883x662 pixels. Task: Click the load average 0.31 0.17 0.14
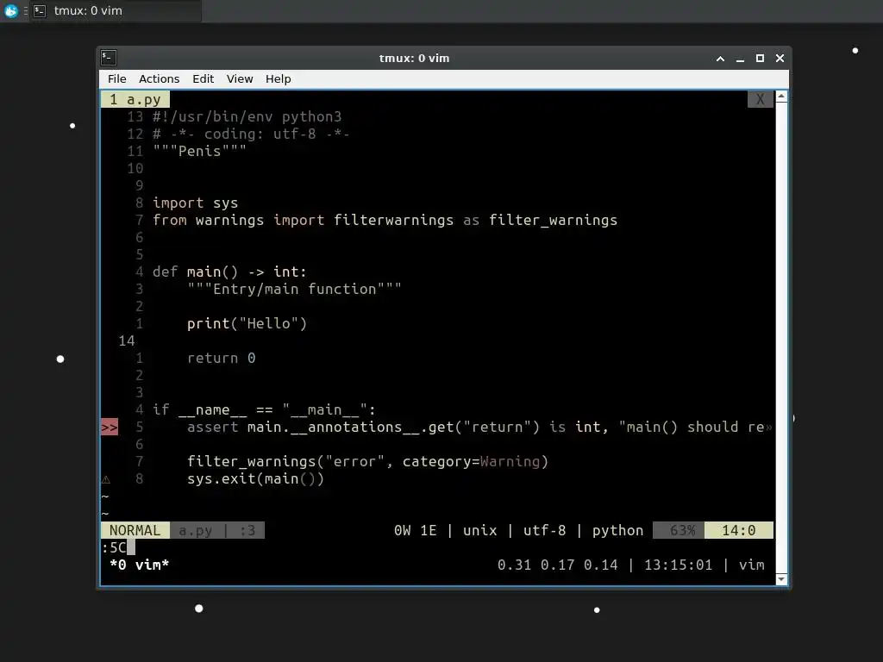(558, 565)
